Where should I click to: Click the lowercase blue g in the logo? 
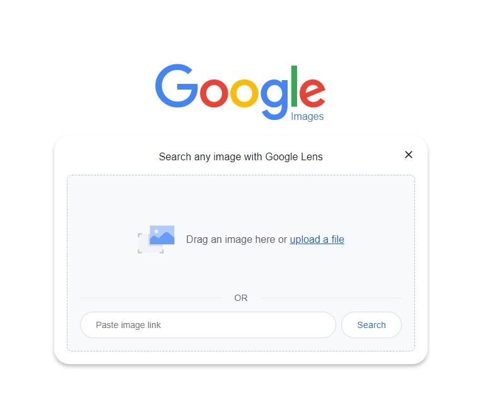click(x=274, y=99)
